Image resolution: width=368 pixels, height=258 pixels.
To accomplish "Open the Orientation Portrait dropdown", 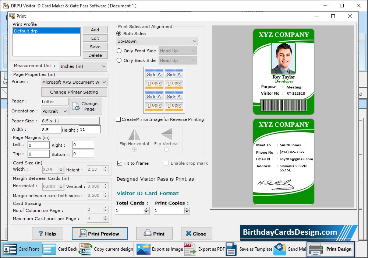I will (x=55, y=111).
